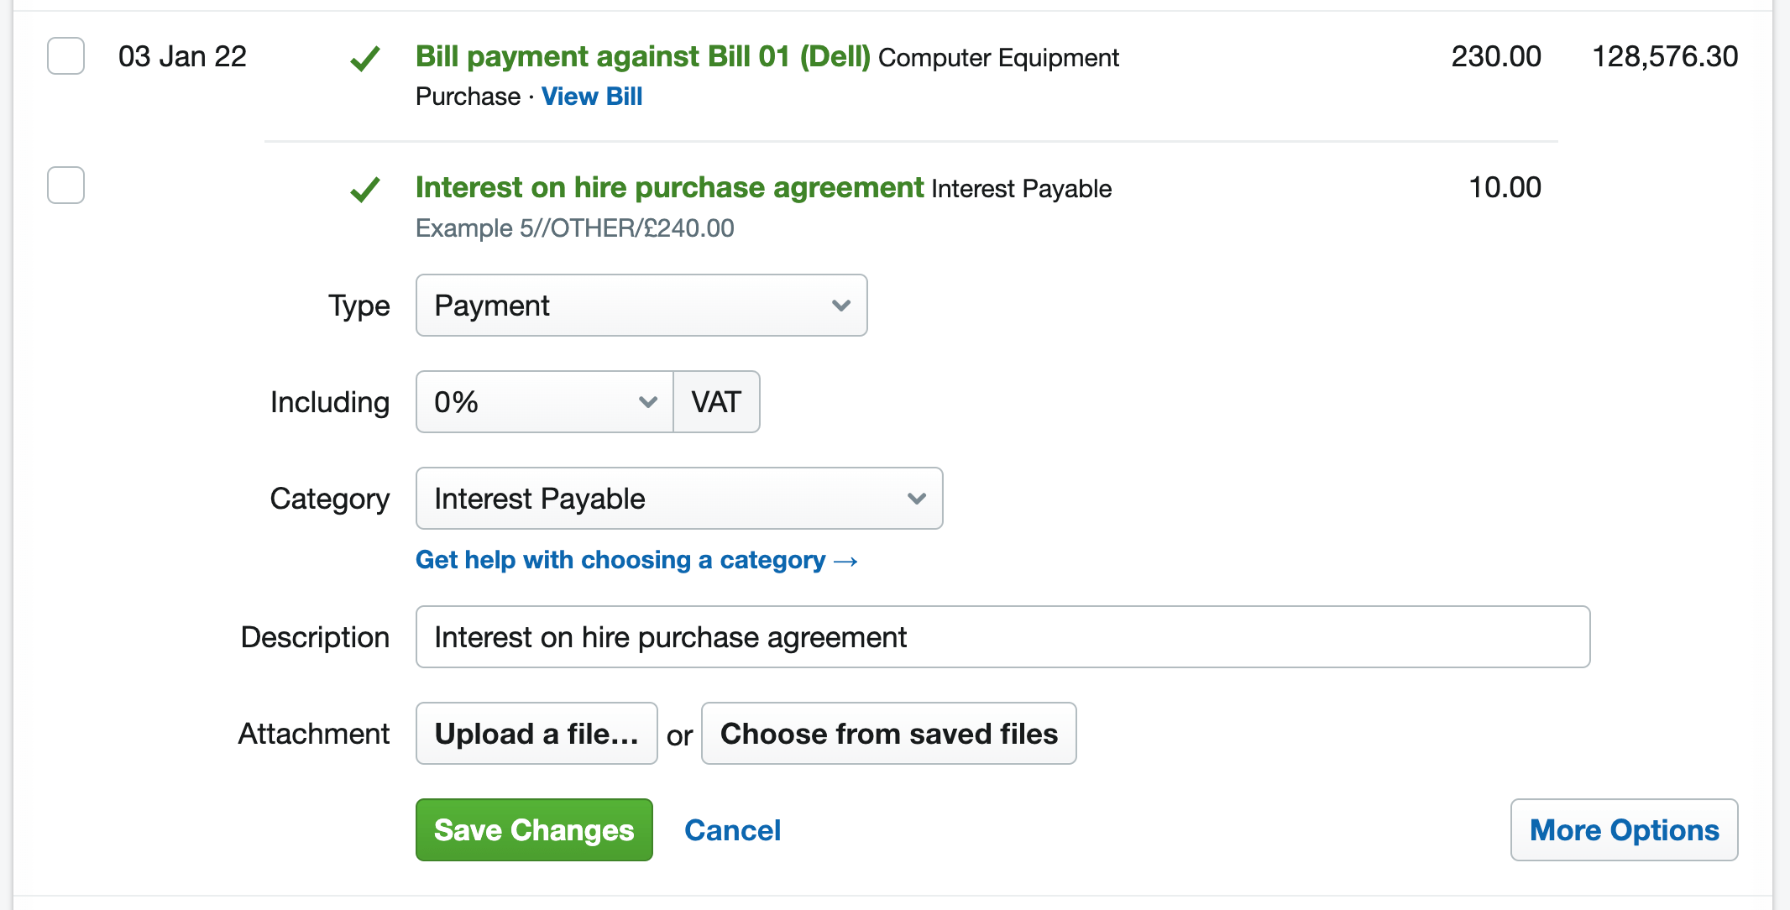The height and width of the screenshot is (910, 1790).
Task: Click Upload a file for an attachment
Action: (x=536, y=733)
